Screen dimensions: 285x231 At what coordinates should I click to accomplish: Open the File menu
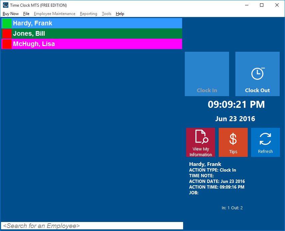(x=26, y=14)
